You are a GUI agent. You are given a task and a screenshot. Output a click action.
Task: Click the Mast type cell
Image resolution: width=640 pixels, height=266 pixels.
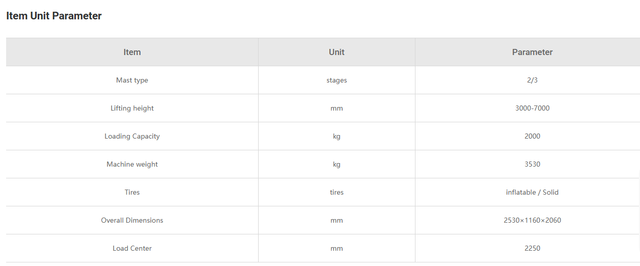pos(132,80)
